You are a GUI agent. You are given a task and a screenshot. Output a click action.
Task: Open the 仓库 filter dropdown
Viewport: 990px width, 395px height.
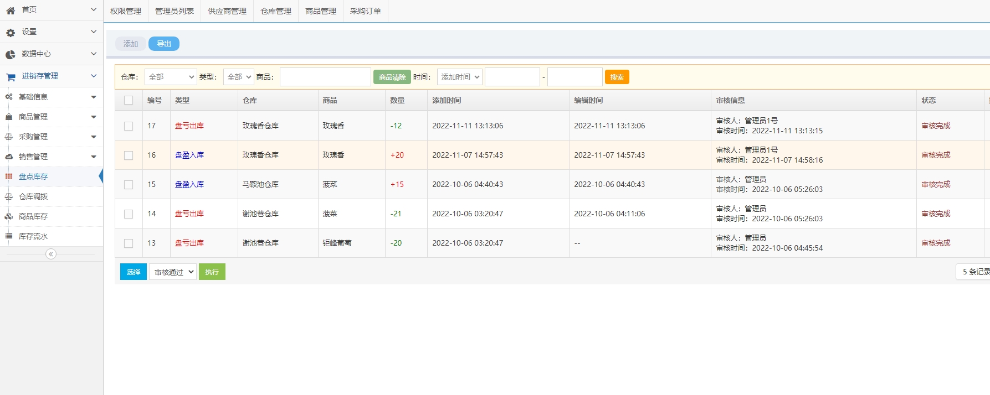click(x=171, y=77)
